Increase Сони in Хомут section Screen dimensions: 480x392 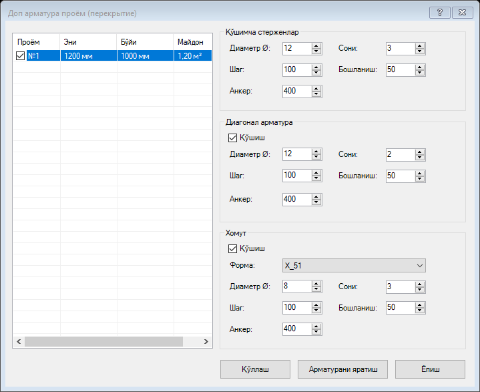(x=420, y=284)
